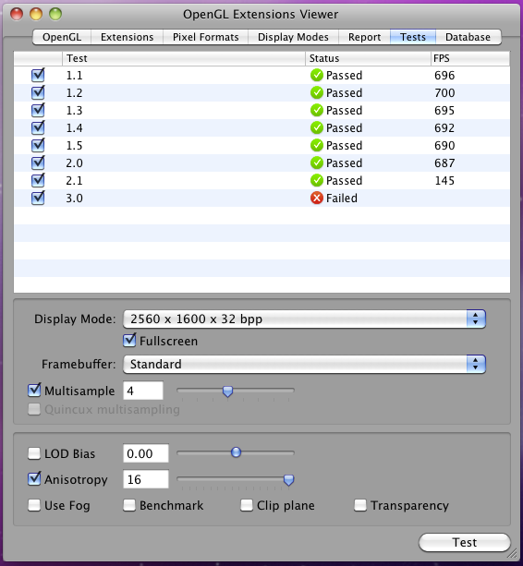Click the FPS value 692

coord(444,127)
